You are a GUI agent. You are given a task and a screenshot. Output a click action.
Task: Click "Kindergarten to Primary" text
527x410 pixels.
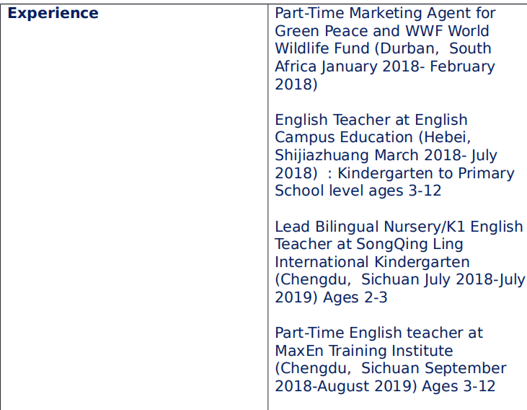click(426, 173)
